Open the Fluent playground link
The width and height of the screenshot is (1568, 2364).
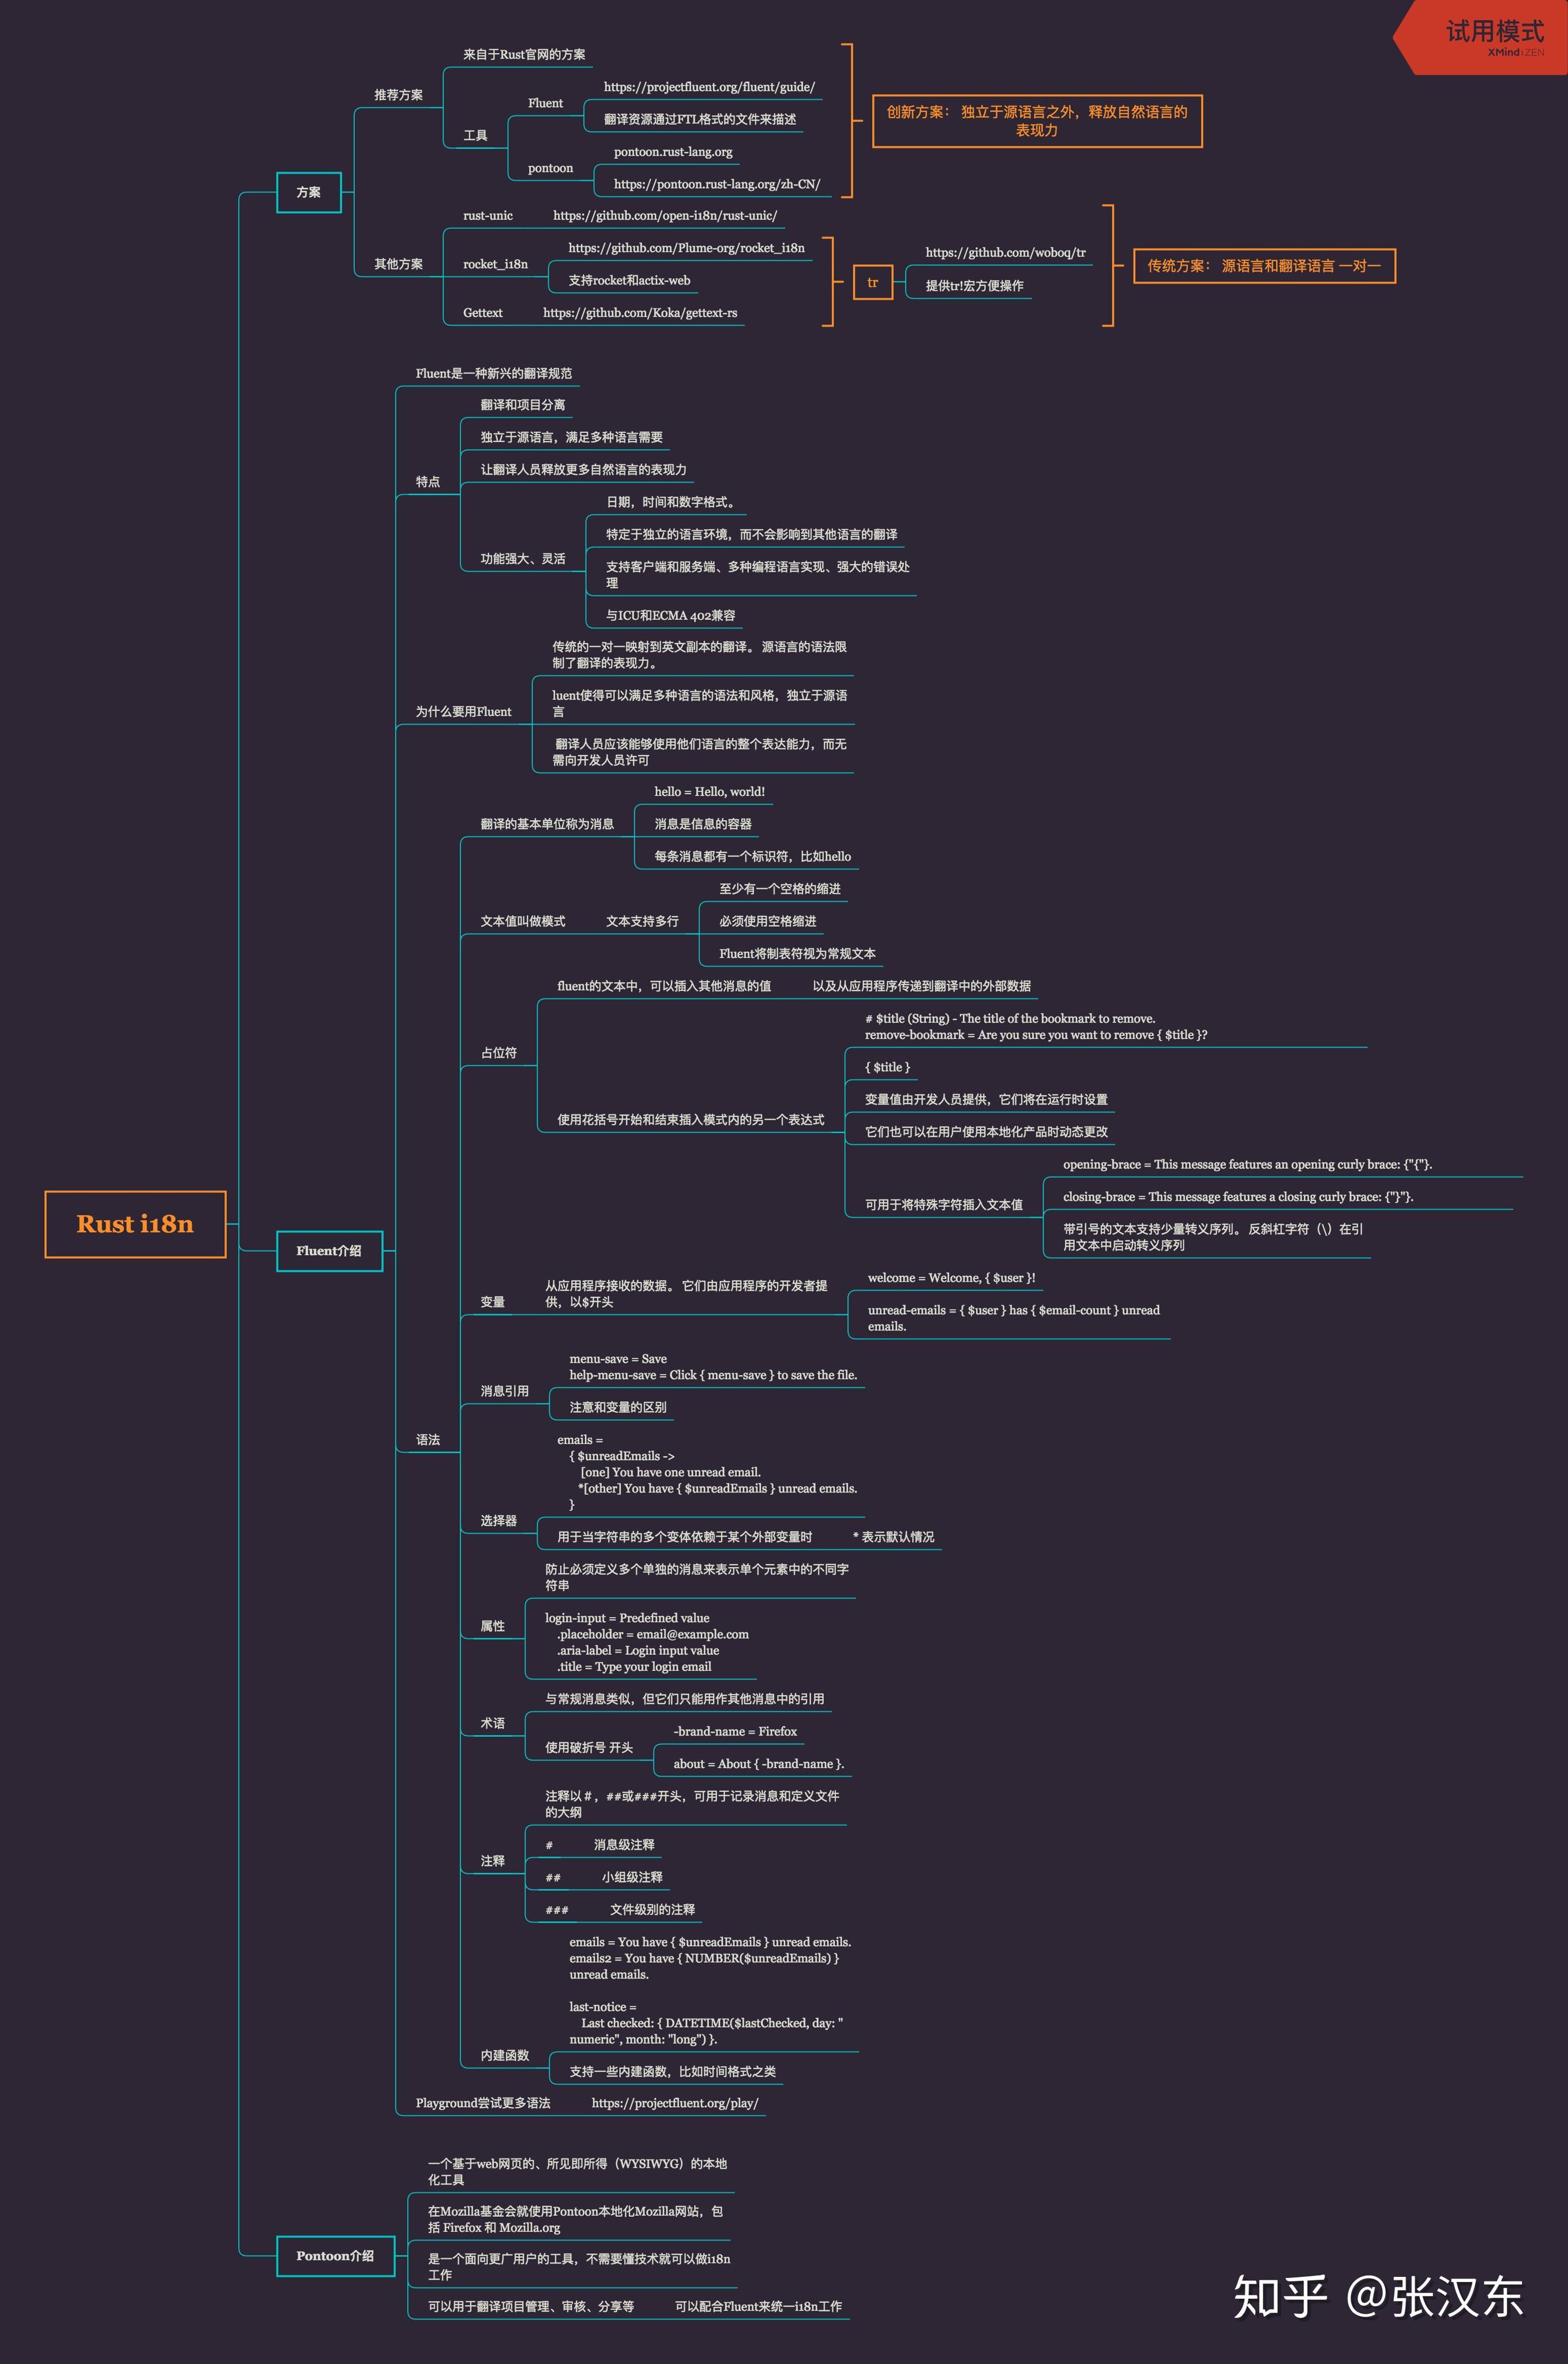[676, 2104]
